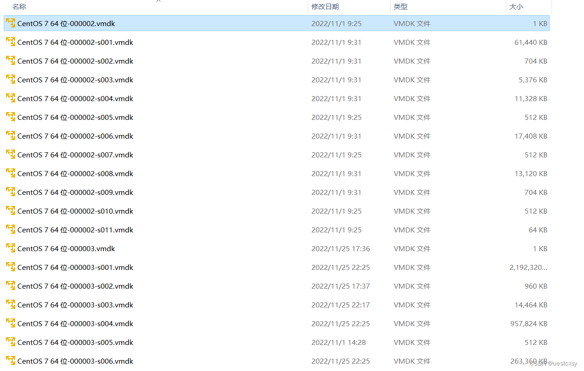Click the 5,376 KB size value

point(533,80)
